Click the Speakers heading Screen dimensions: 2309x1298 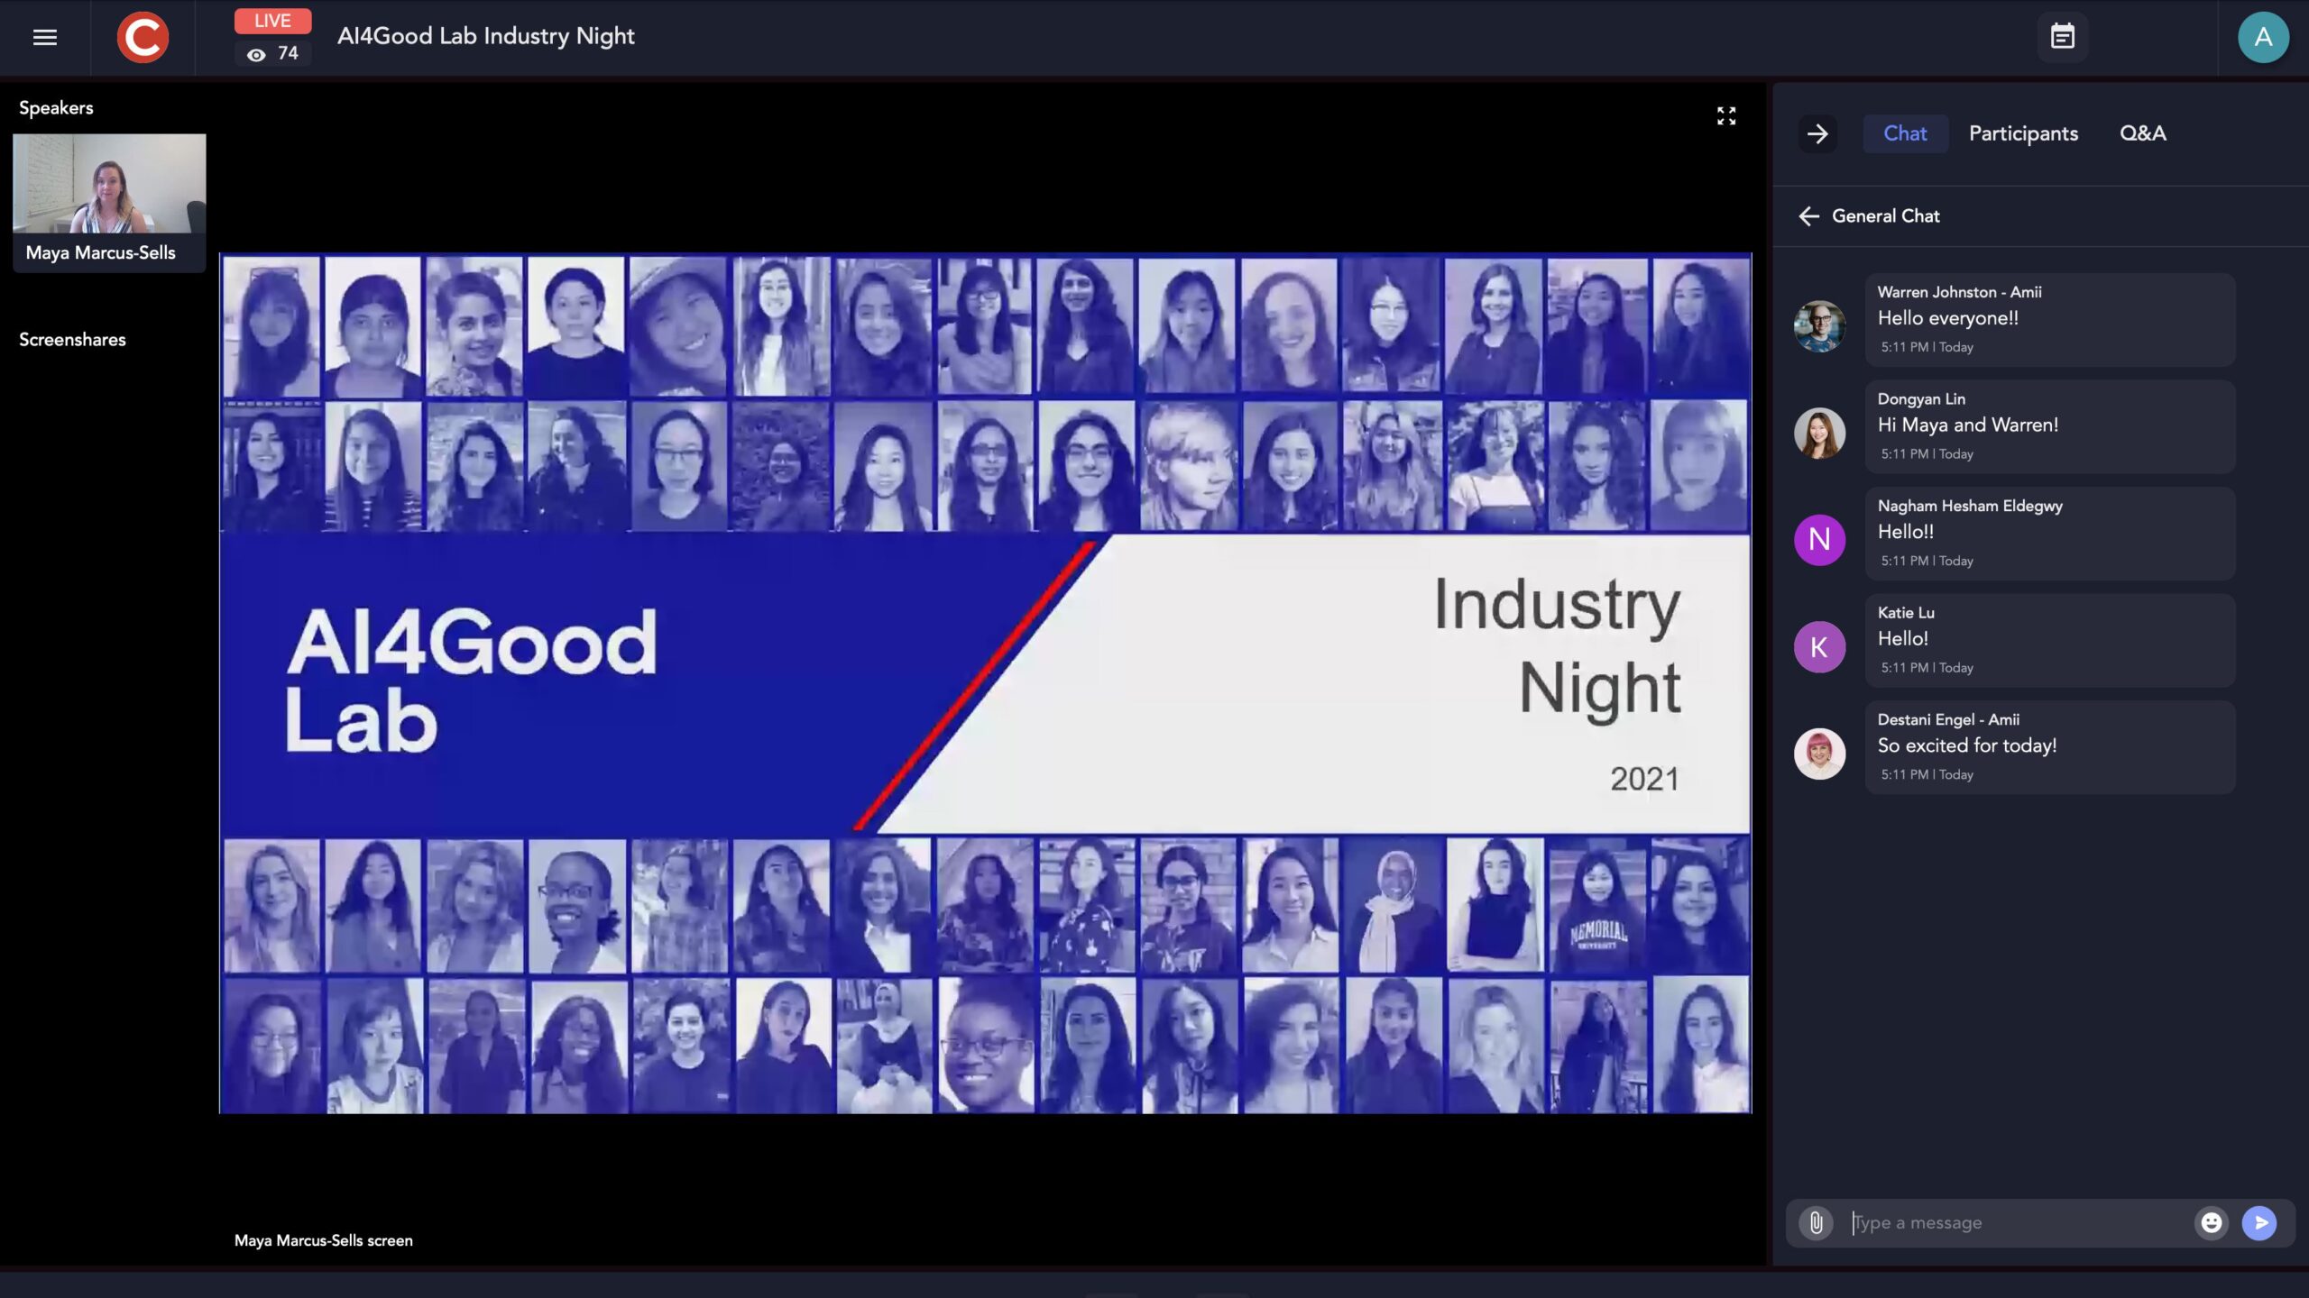(x=56, y=108)
